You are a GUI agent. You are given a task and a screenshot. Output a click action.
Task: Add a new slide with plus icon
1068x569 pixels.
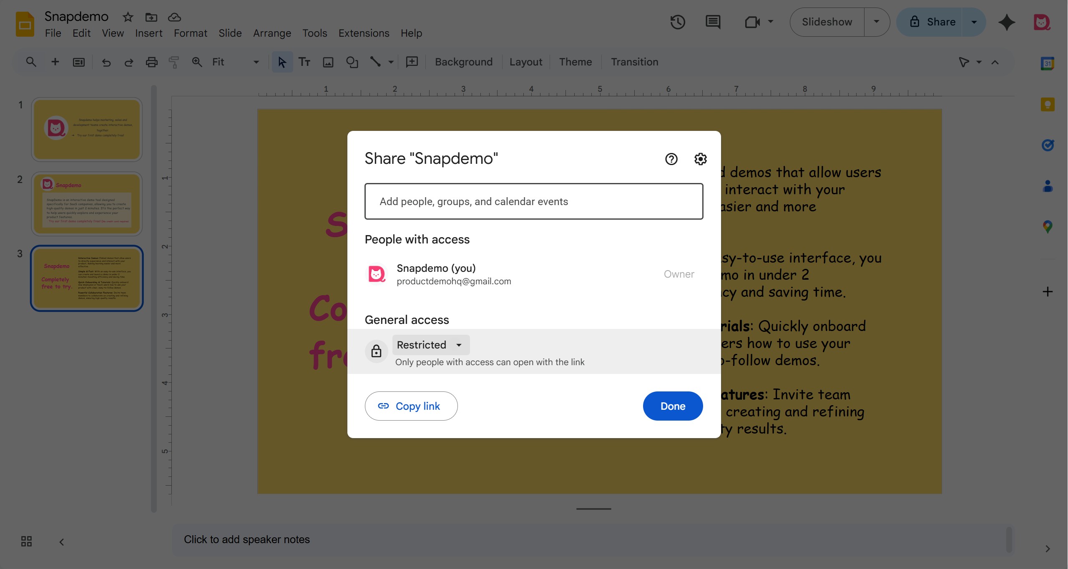pyautogui.click(x=55, y=62)
